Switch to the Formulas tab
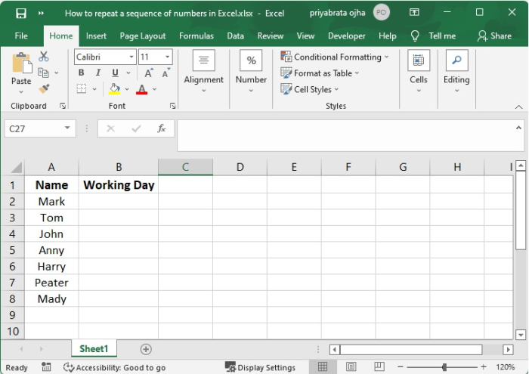 pyautogui.click(x=196, y=36)
